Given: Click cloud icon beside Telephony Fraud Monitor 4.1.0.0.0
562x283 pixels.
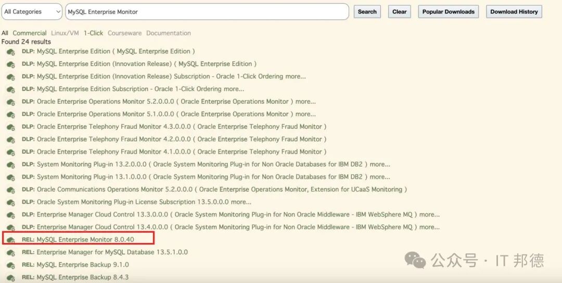Looking at the screenshot, I should coord(11,152).
